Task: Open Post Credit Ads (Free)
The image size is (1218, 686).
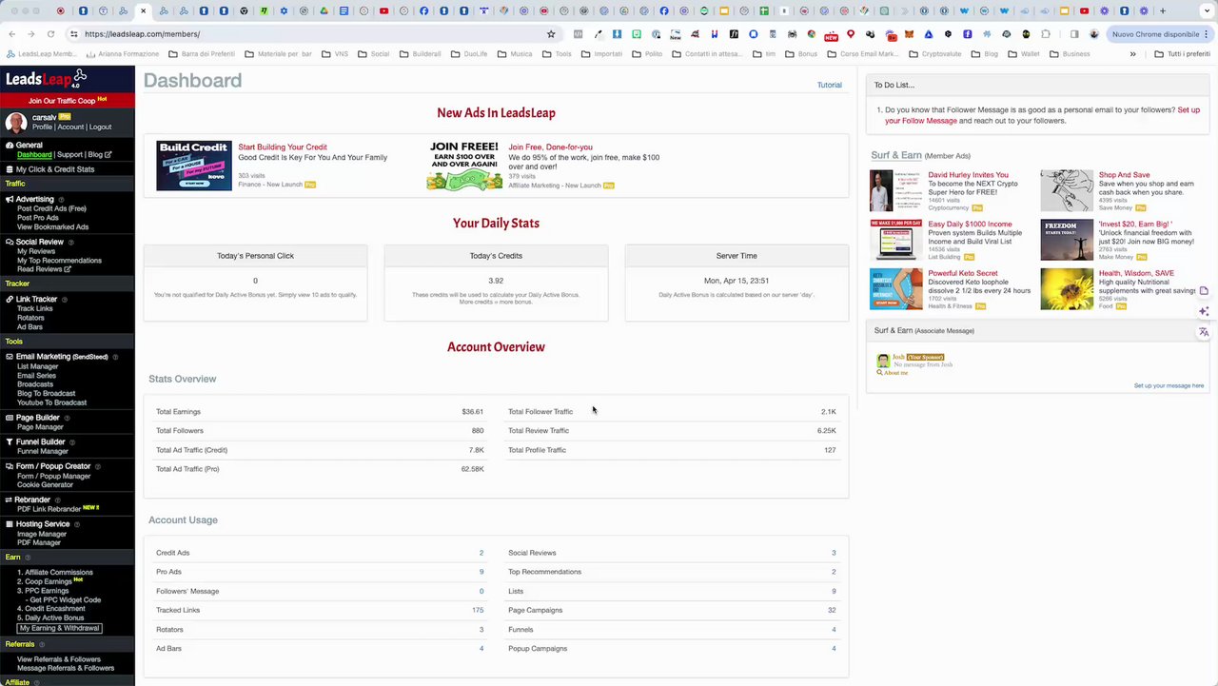Action: 51,209
